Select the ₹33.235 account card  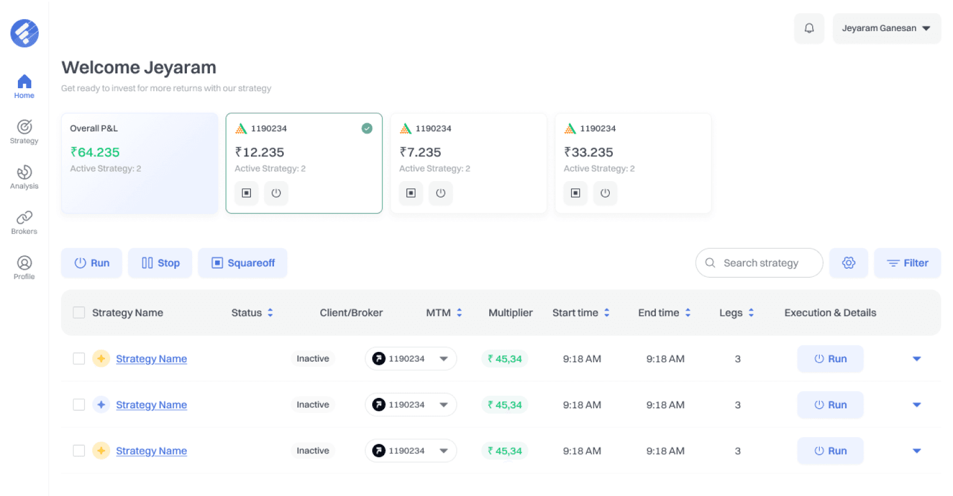633,163
